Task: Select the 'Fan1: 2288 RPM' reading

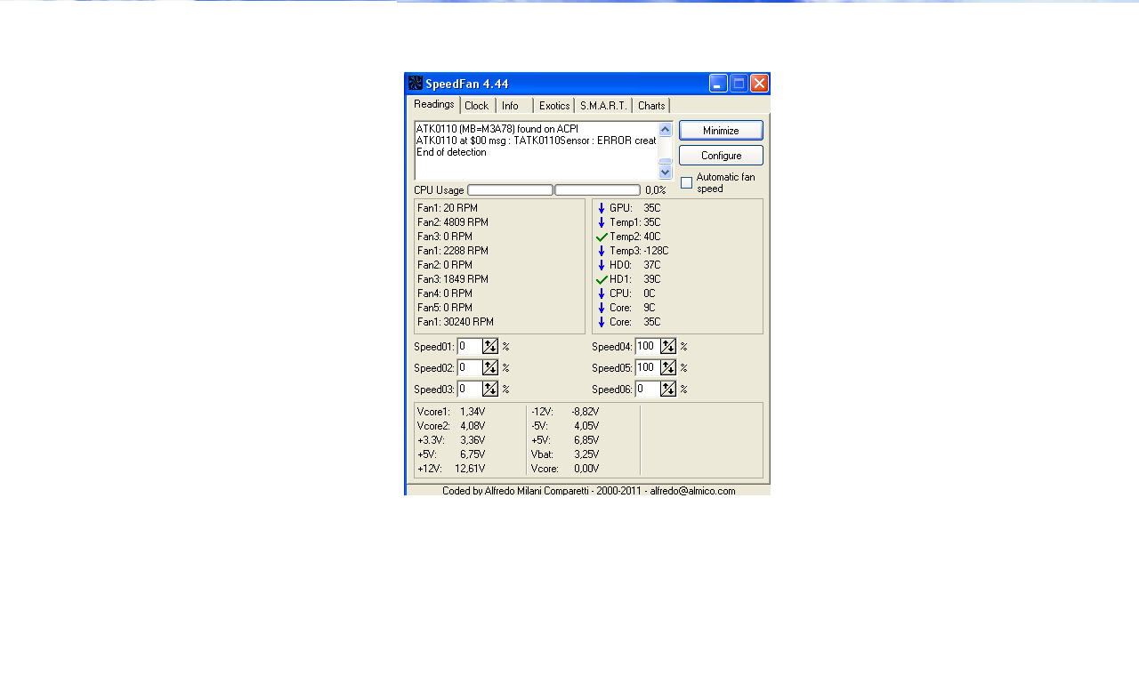Action: coord(453,251)
